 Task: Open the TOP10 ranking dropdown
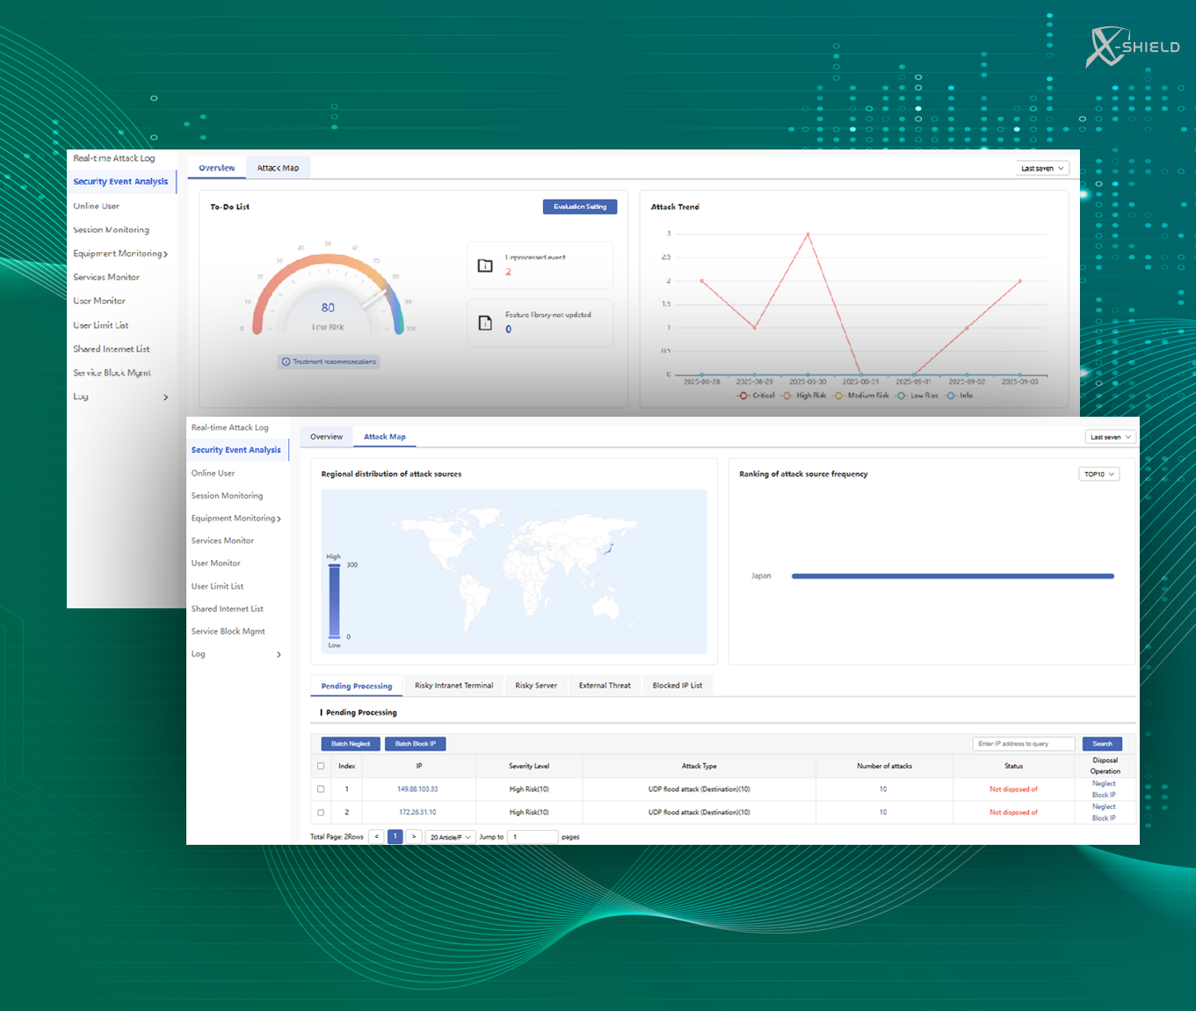tap(1098, 475)
